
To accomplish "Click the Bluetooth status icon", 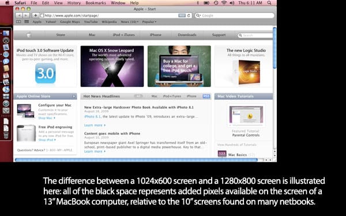I will pyautogui.click(x=198, y=3).
